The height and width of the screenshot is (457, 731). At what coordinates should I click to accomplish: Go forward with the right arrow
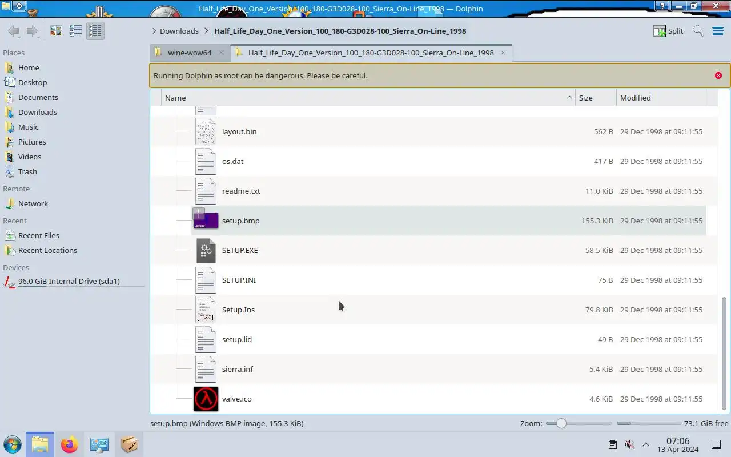click(32, 31)
